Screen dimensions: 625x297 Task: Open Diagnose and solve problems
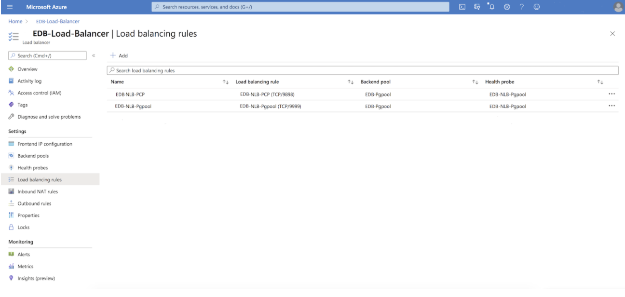pos(50,117)
